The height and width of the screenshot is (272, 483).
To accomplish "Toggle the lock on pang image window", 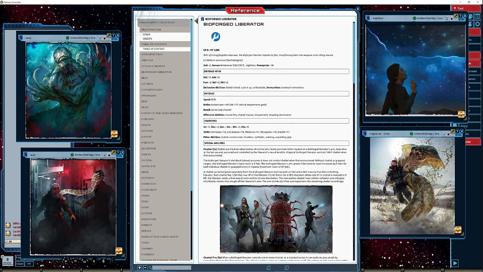I will click(105, 38).
